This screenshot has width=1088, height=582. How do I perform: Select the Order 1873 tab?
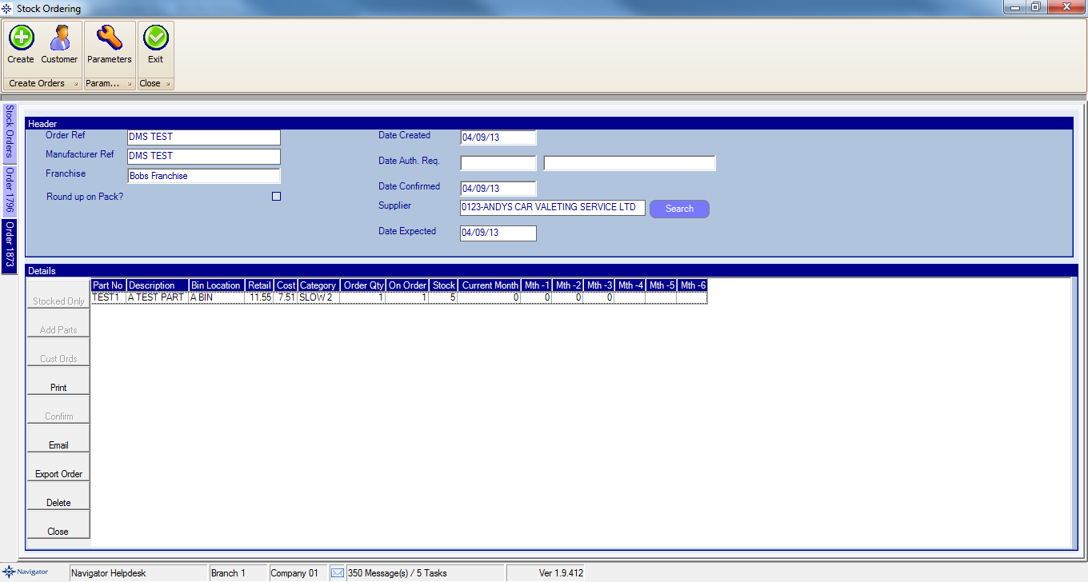click(x=10, y=245)
